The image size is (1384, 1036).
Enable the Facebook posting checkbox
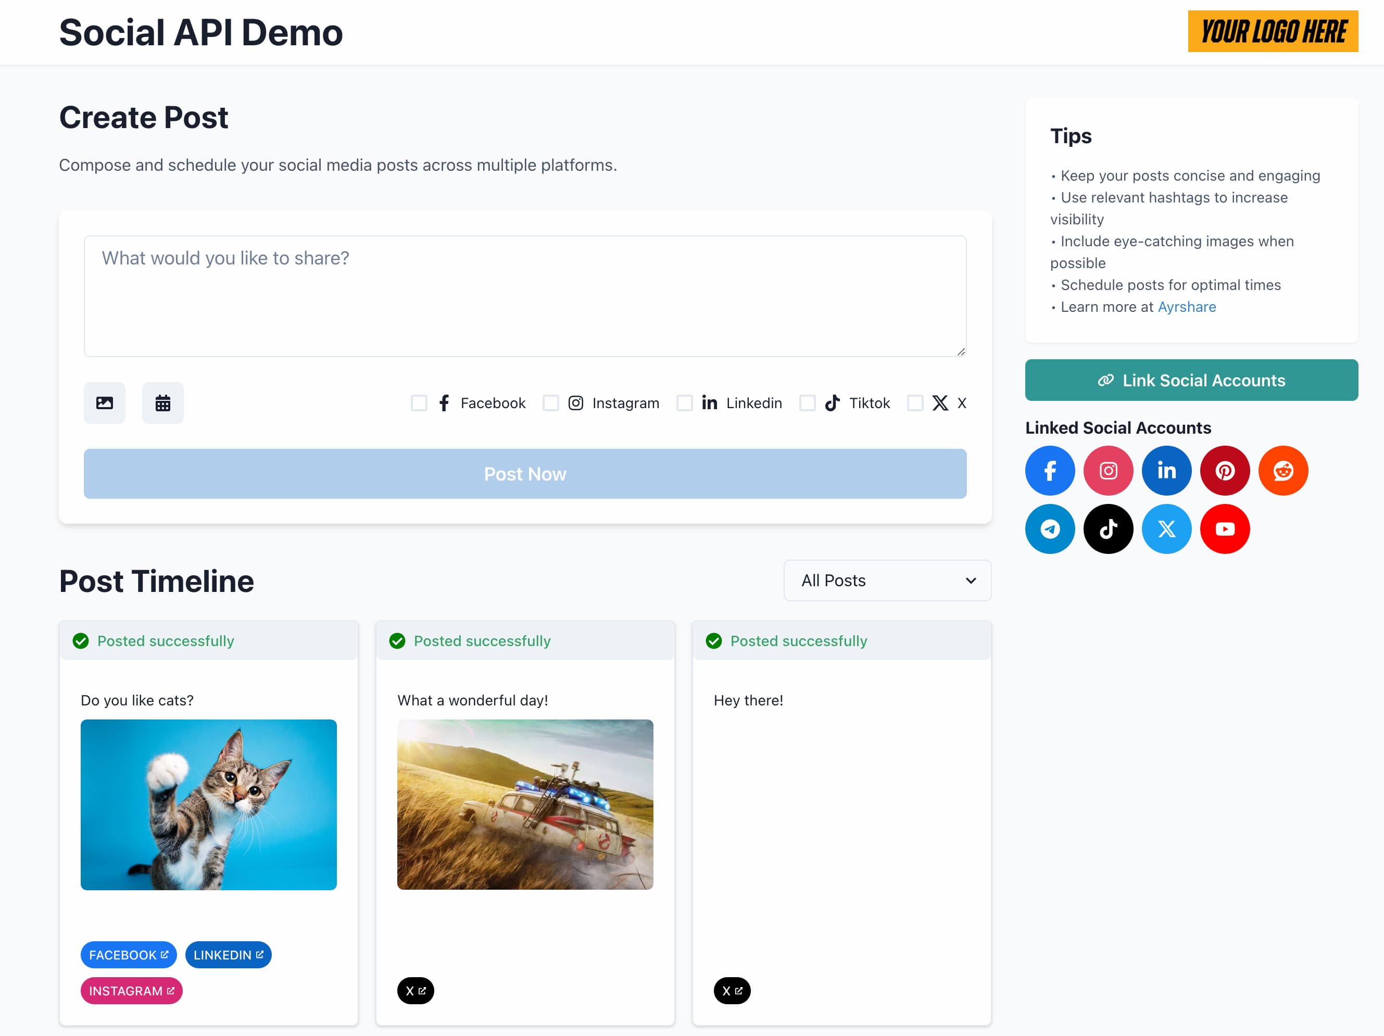tap(419, 403)
